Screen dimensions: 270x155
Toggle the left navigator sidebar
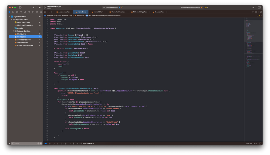point(20,8)
